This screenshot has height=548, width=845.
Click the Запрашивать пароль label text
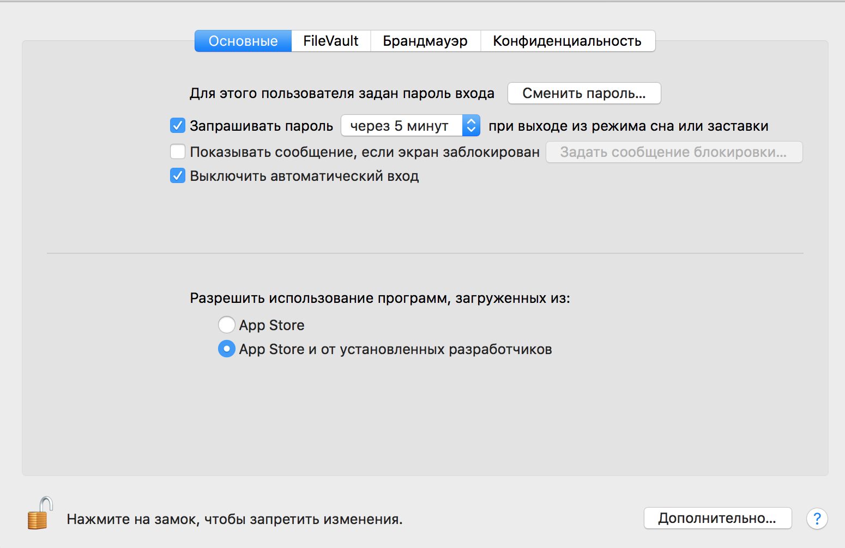(261, 126)
